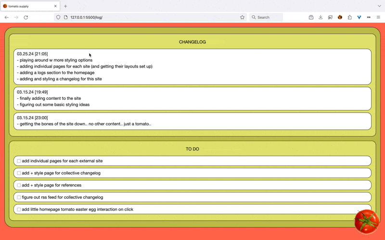
Task: Check 'add individual pages for each external site'
Action: (19, 161)
